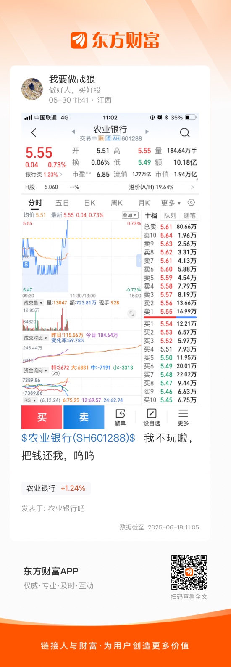Viewport: 231px width, 667px height.
Task: Click the alarm clock status icon
Action: click(x=160, y=118)
